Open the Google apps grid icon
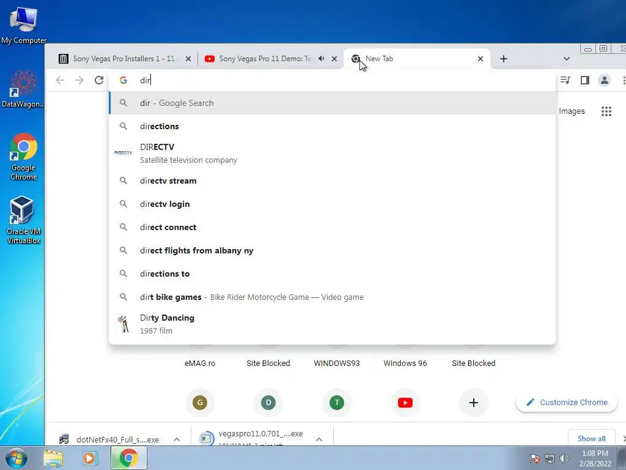 coord(606,111)
